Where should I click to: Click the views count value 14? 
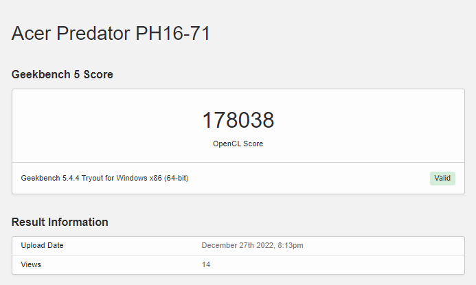[206, 264]
